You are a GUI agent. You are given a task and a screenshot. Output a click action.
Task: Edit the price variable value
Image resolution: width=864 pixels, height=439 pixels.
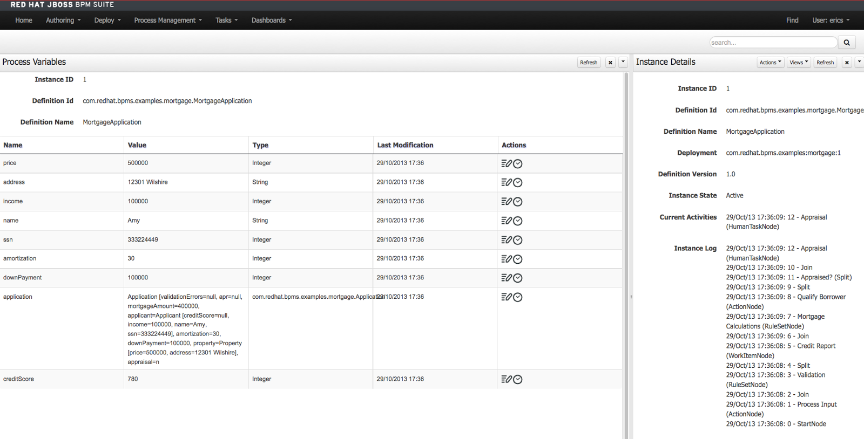(507, 163)
